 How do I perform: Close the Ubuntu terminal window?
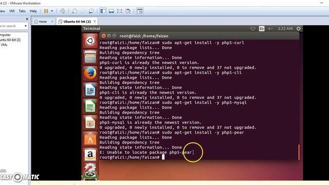click(x=103, y=36)
